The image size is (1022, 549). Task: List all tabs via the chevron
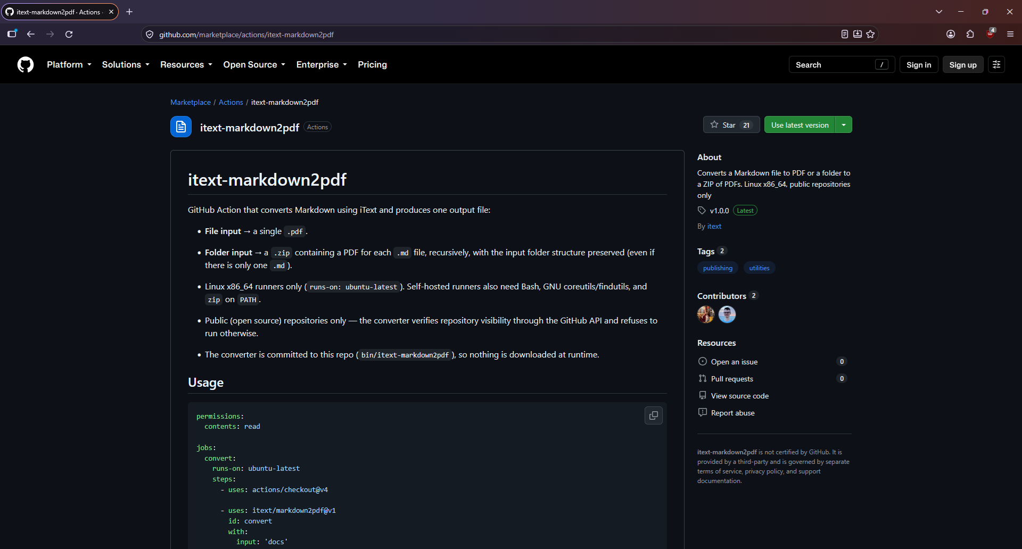tap(939, 12)
